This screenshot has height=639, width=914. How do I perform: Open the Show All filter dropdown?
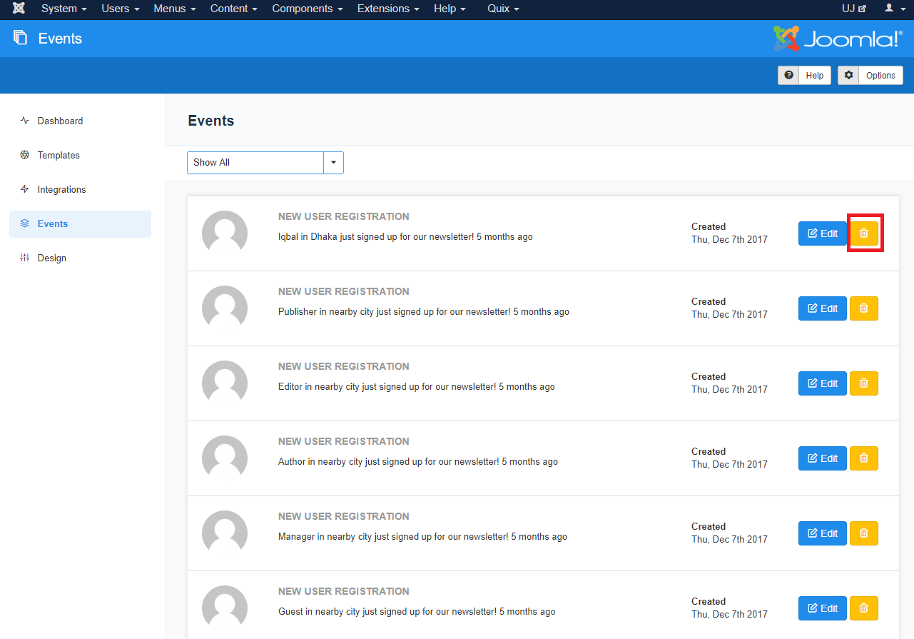tap(265, 163)
